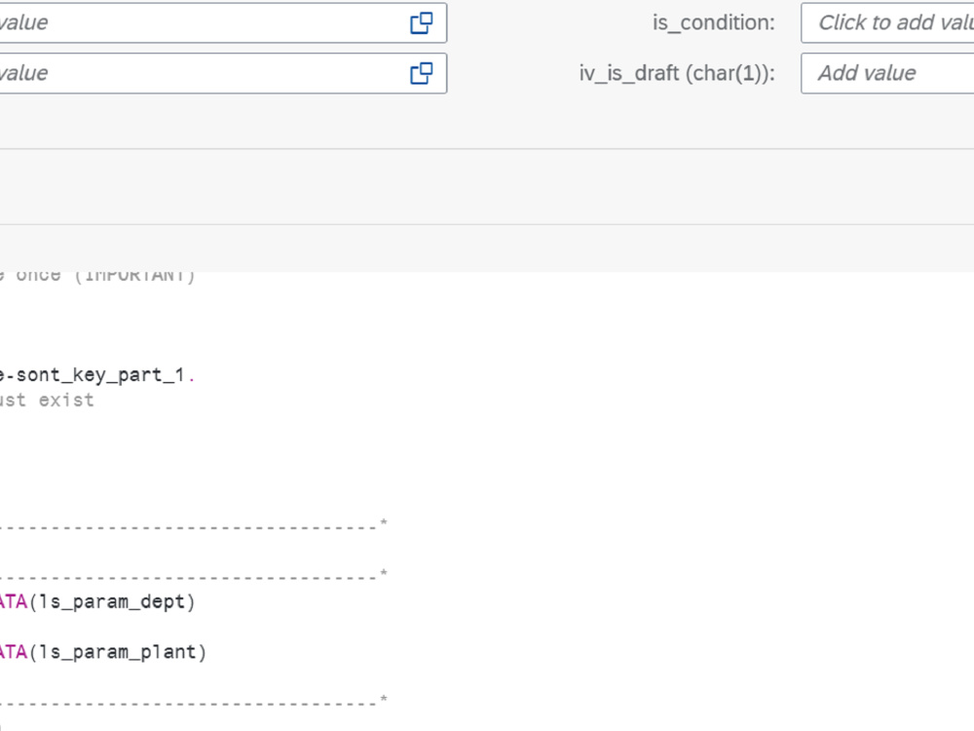Click code text ls_param_dept
The height and width of the screenshot is (731, 974).
click(112, 601)
